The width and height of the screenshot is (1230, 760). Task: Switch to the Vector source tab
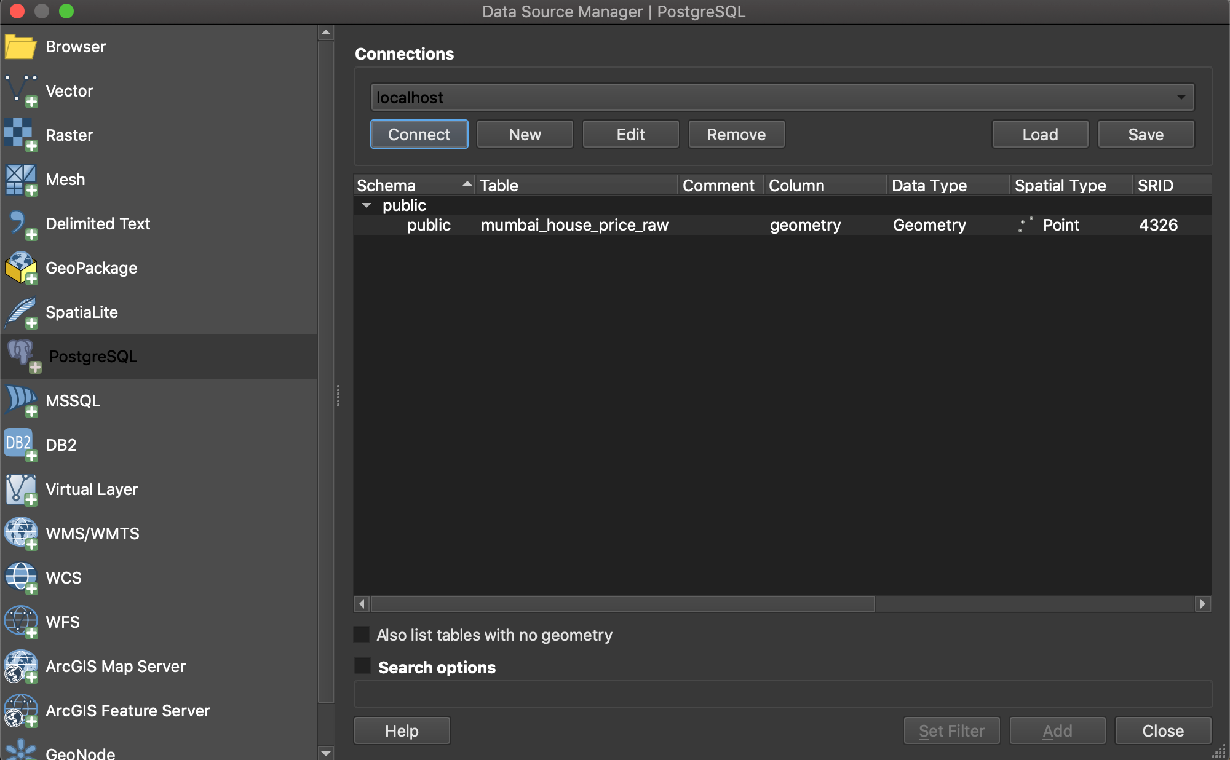69,91
